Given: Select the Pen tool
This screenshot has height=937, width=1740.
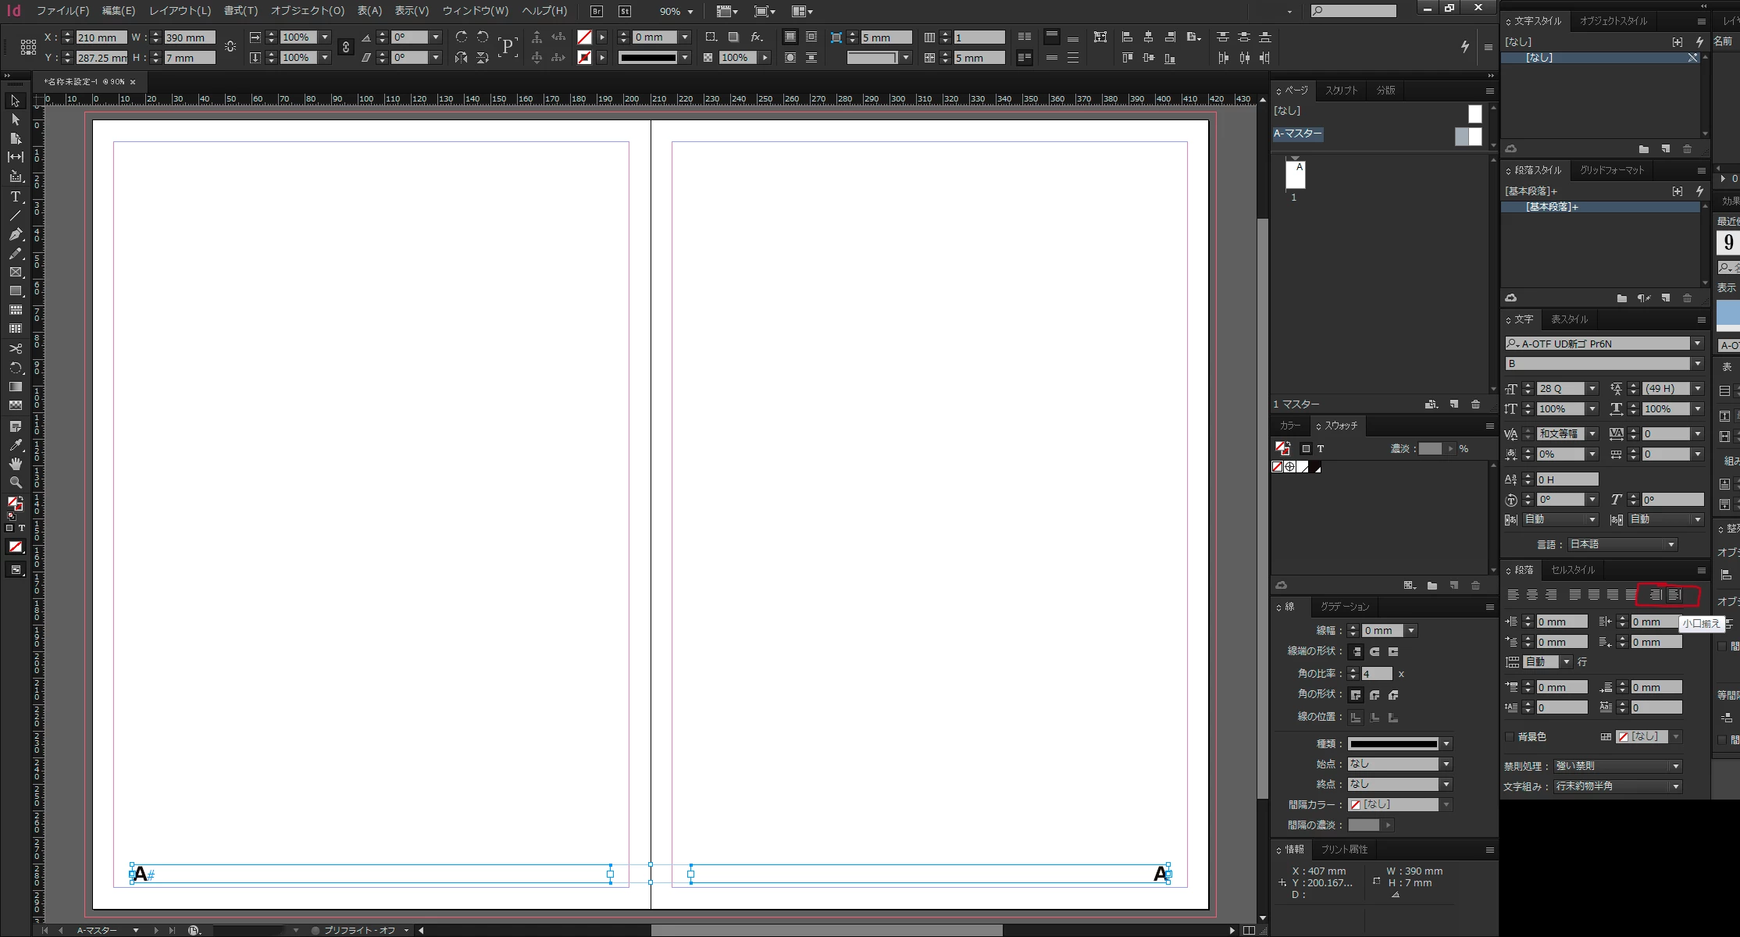Looking at the screenshot, I should point(15,234).
